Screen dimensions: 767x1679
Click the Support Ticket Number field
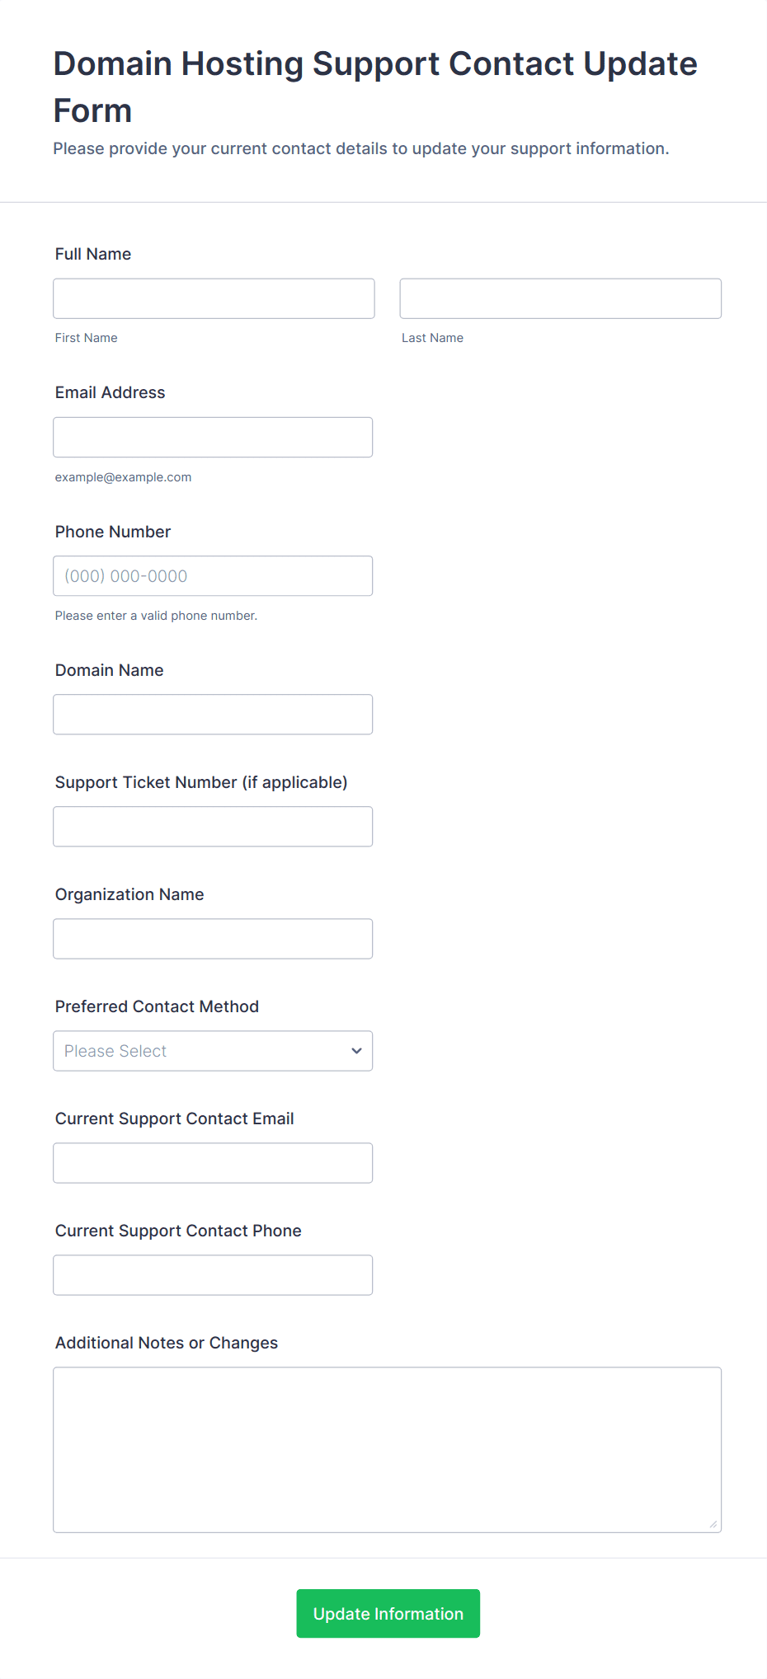tap(213, 827)
